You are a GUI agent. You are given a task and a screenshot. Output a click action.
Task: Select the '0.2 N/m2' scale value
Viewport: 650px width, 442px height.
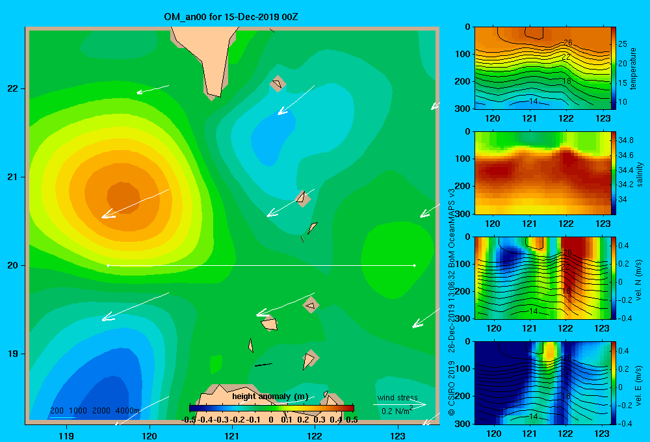(x=397, y=411)
